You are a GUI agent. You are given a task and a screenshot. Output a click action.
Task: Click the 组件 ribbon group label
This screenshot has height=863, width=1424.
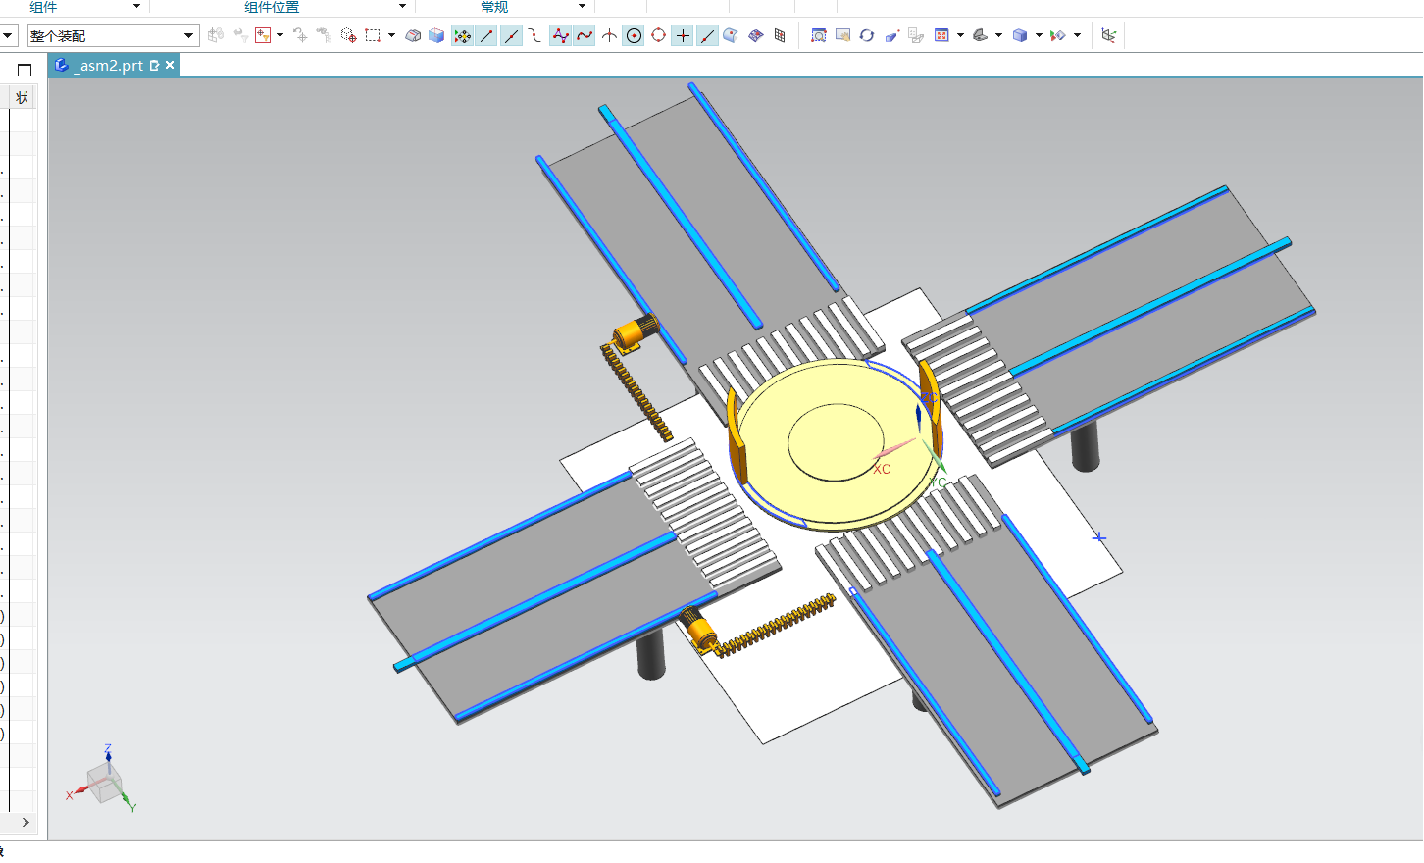point(43,7)
